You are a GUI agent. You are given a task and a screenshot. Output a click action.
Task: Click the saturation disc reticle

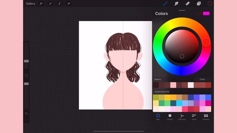tap(182, 57)
